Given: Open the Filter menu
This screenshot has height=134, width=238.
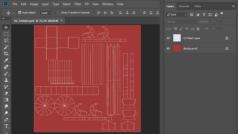Looking at the screenshot, I should click(78, 4).
